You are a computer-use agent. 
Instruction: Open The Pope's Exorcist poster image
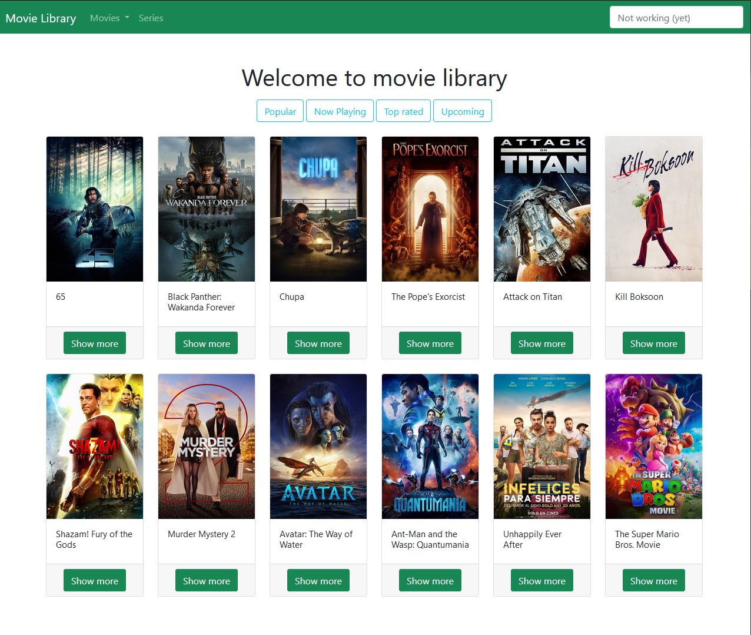430,209
